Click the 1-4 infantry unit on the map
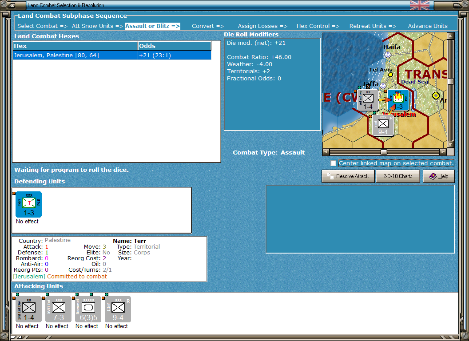The height and width of the screenshot is (341, 469). [368, 100]
